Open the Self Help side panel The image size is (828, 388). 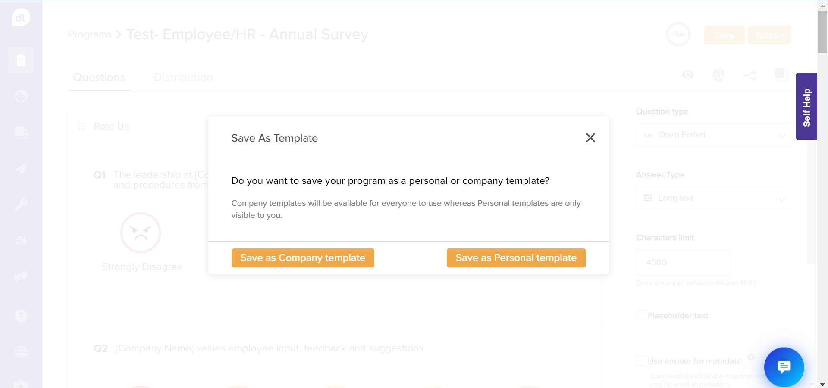806,106
